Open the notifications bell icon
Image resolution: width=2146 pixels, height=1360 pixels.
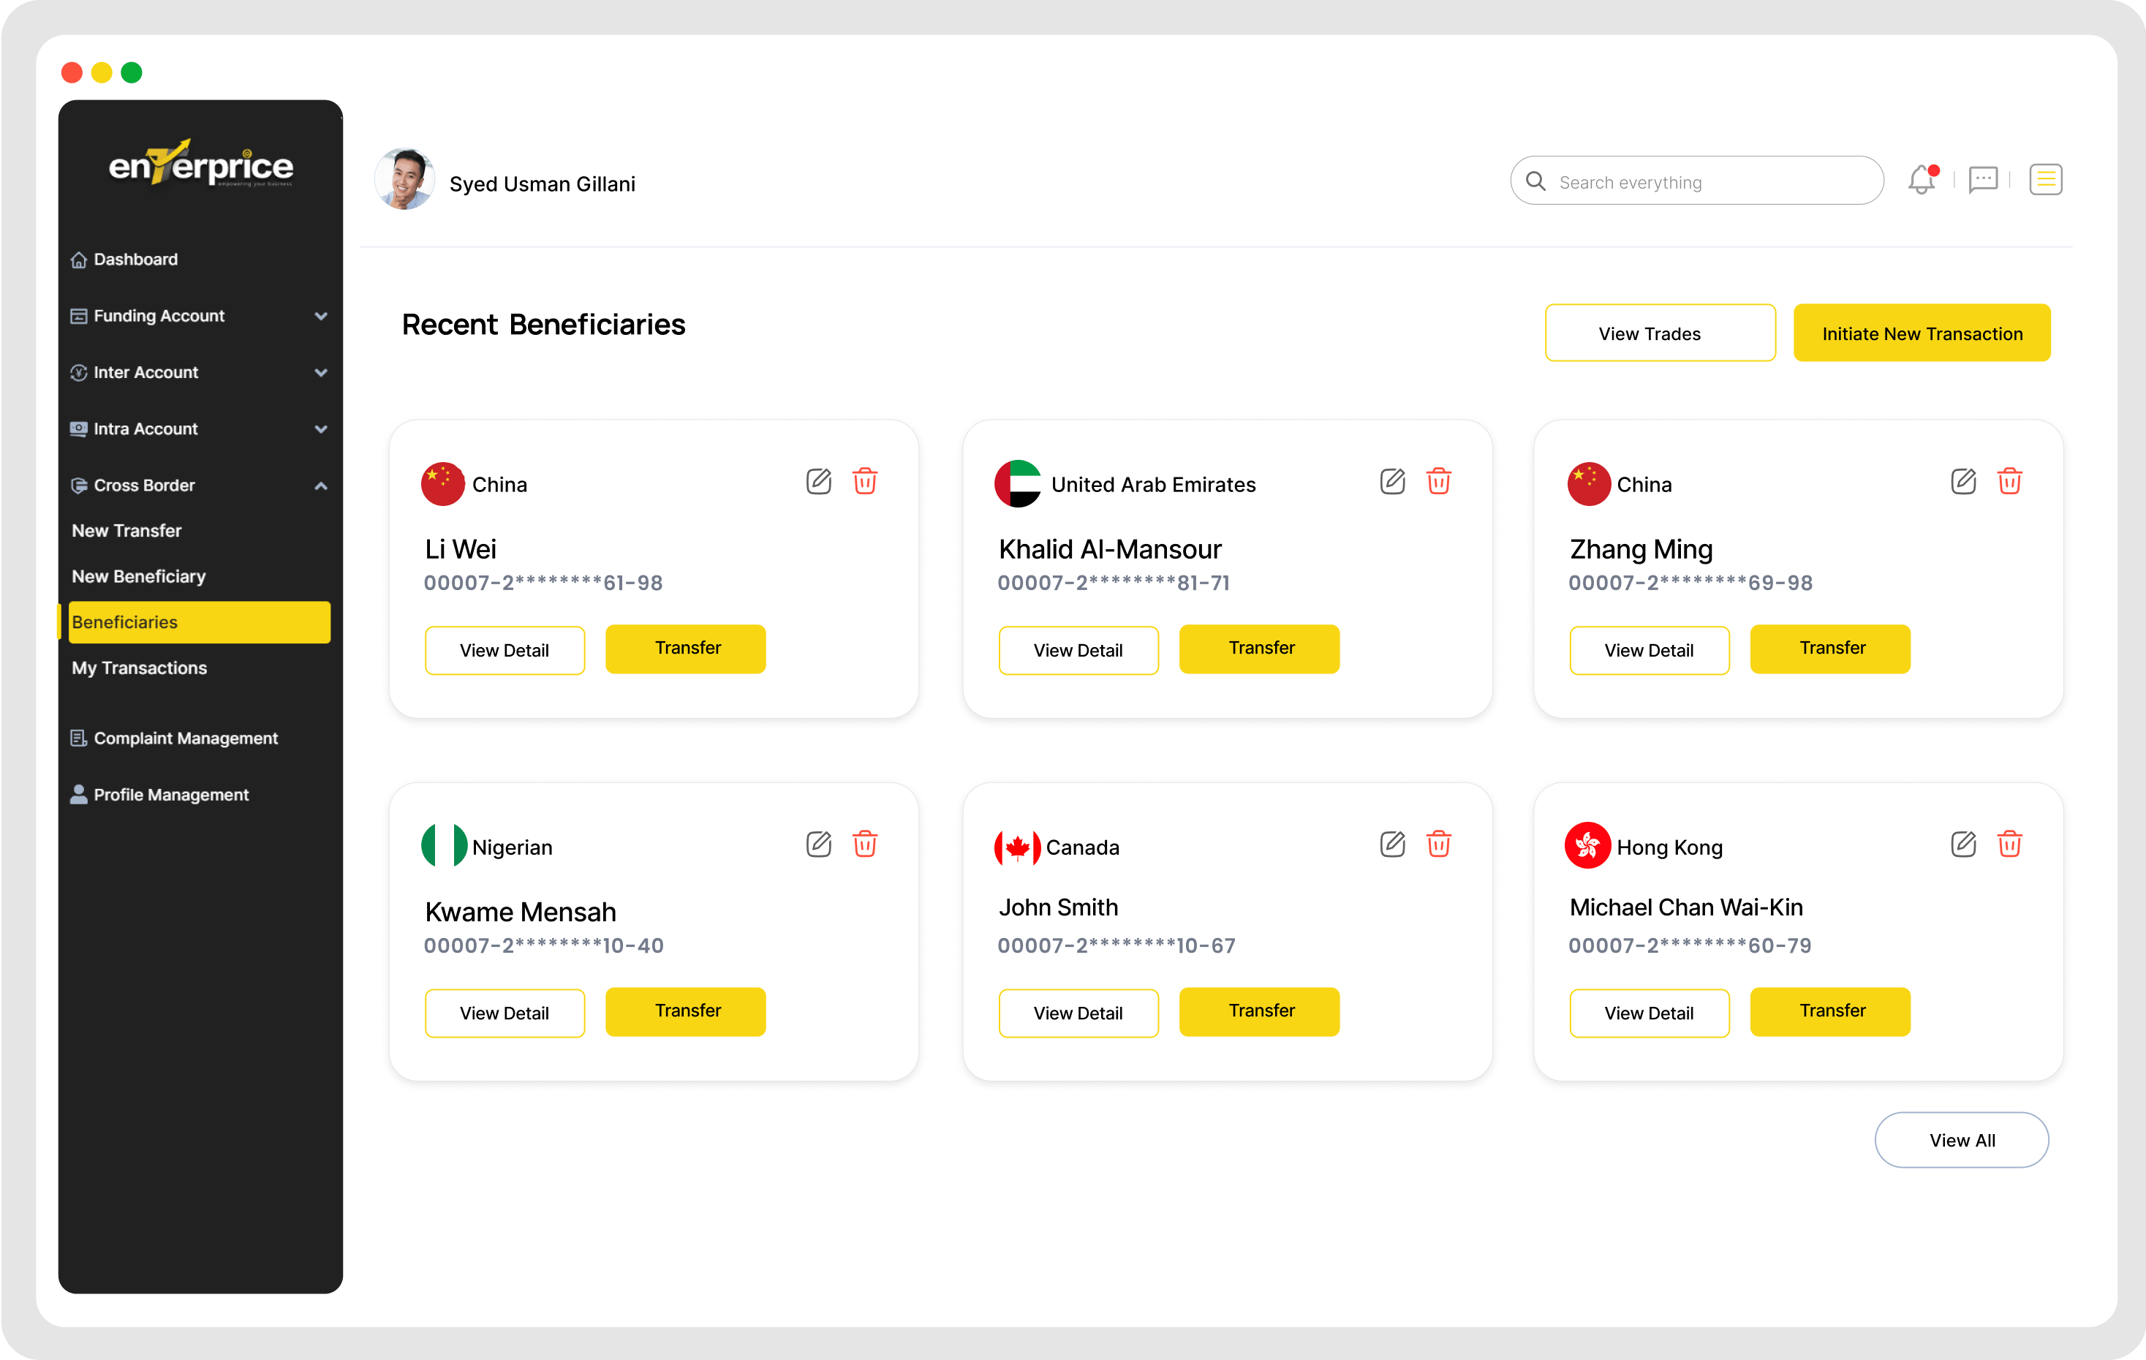coord(1922,180)
